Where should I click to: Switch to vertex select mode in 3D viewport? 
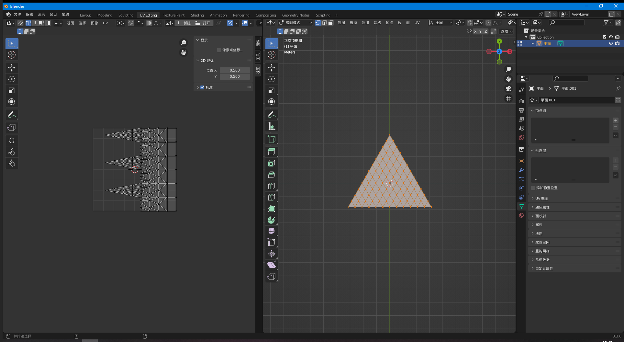(318, 23)
